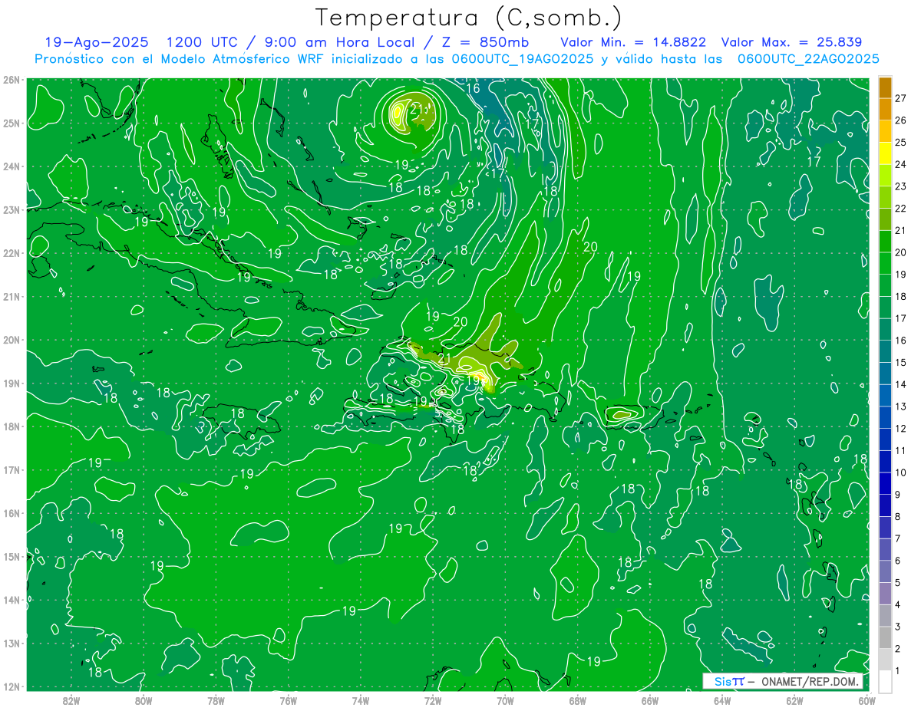Image resolution: width=921 pixels, height=711 pixels.
Task: Click the contour label "16" on the map
Action: pos(473,88)
